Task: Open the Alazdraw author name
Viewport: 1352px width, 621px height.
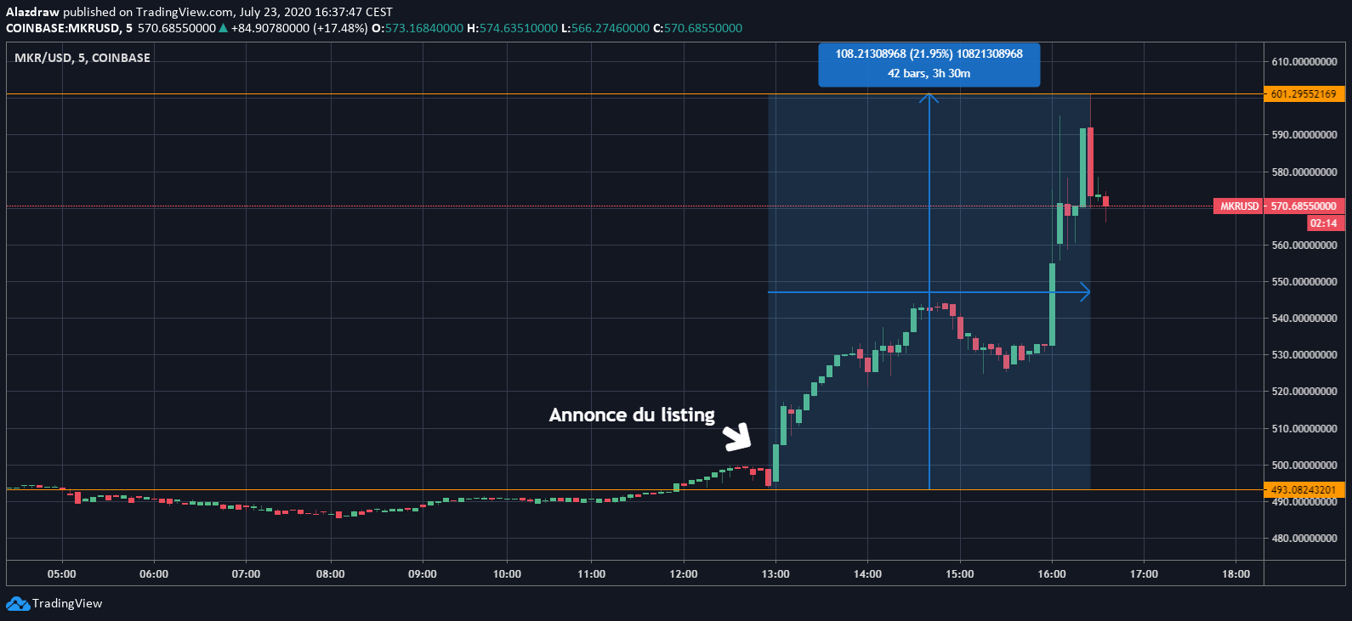Action: tap(32, 12)
